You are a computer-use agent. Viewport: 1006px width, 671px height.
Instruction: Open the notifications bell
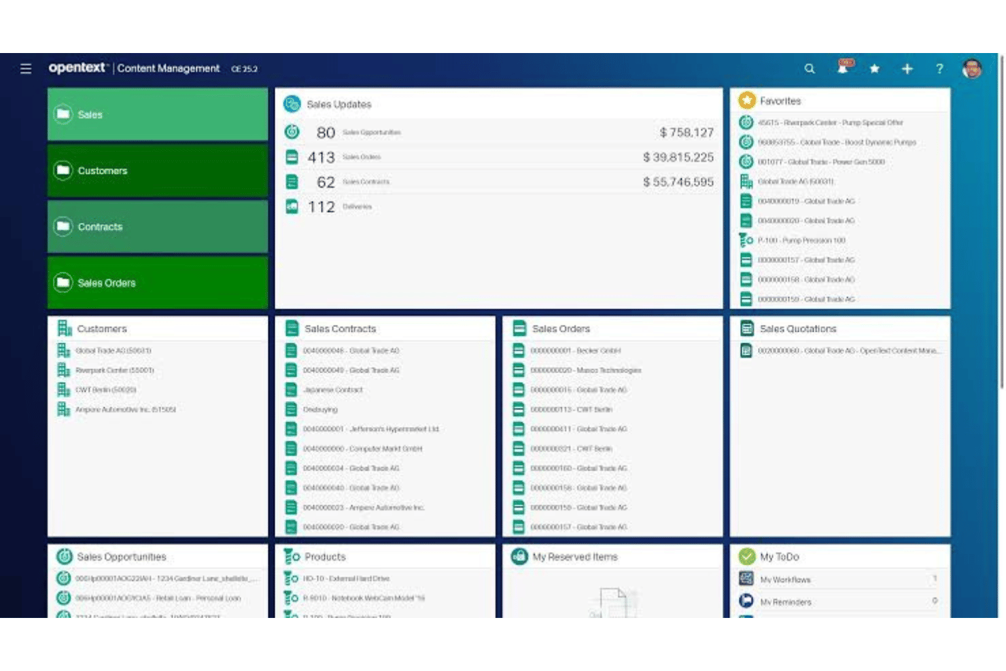point(843,67)
